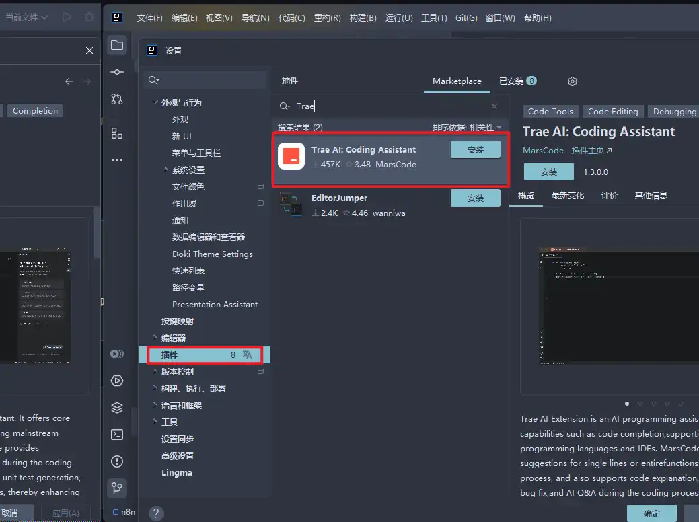Select Doki Theme Settings in tree

coord(212,254)
